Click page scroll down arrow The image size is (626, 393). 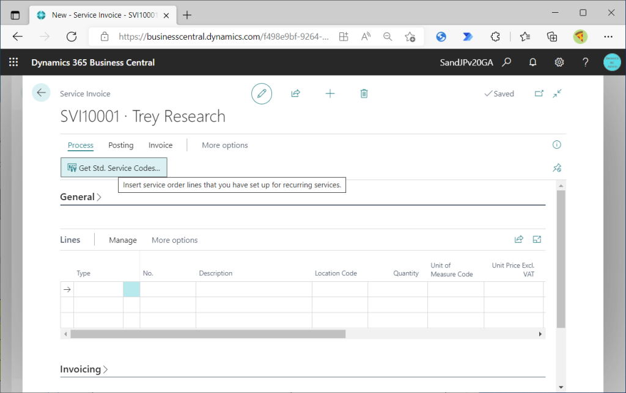coord(561,387)
